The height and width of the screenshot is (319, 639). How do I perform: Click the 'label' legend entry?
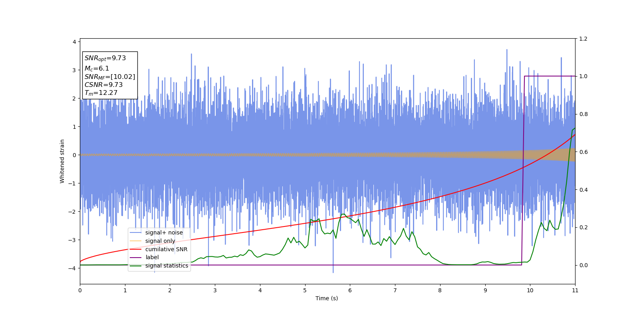pos(152,257)
